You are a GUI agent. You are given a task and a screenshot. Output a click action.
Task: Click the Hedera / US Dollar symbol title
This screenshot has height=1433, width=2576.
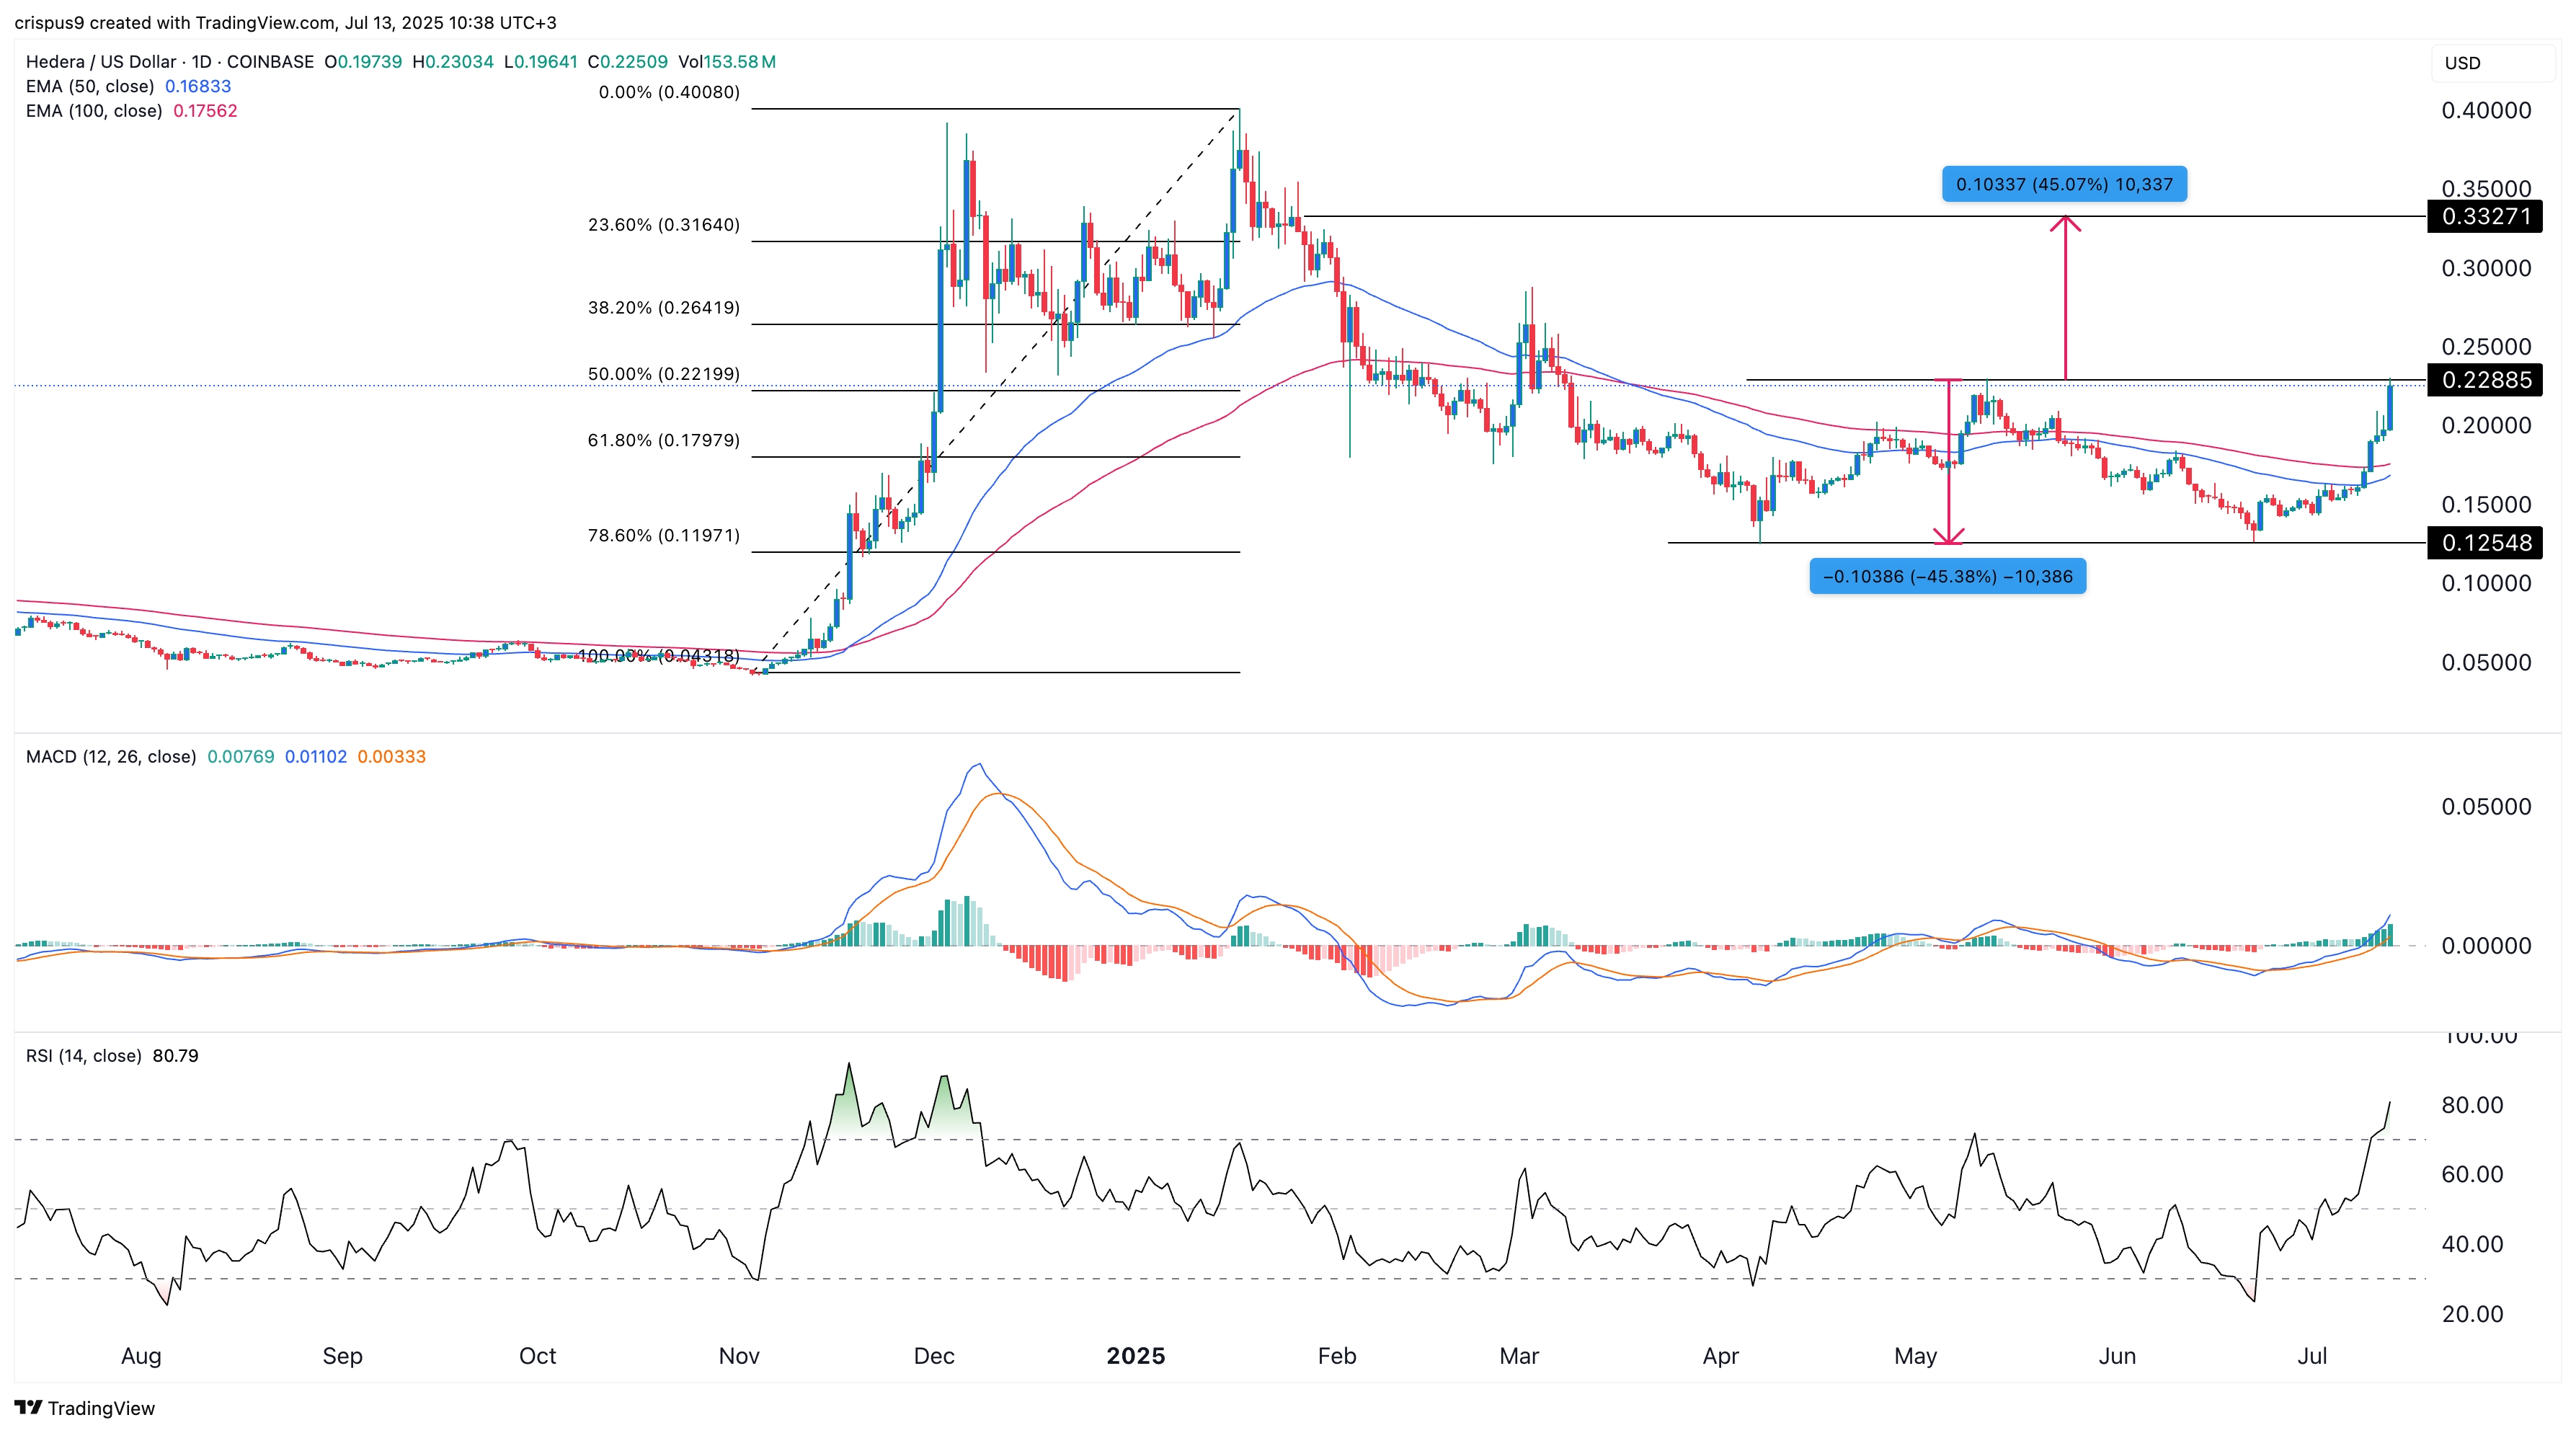click(x=100, y=62)
